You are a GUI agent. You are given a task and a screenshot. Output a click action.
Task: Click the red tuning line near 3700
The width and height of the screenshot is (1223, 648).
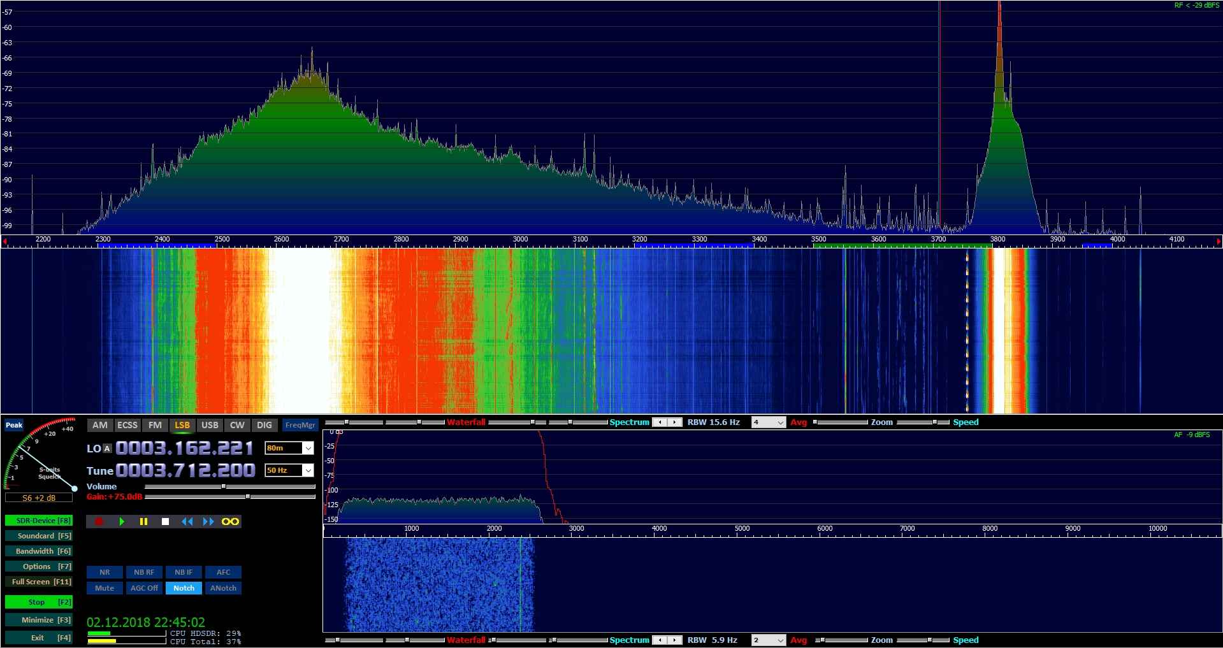[x=940, y=118]
